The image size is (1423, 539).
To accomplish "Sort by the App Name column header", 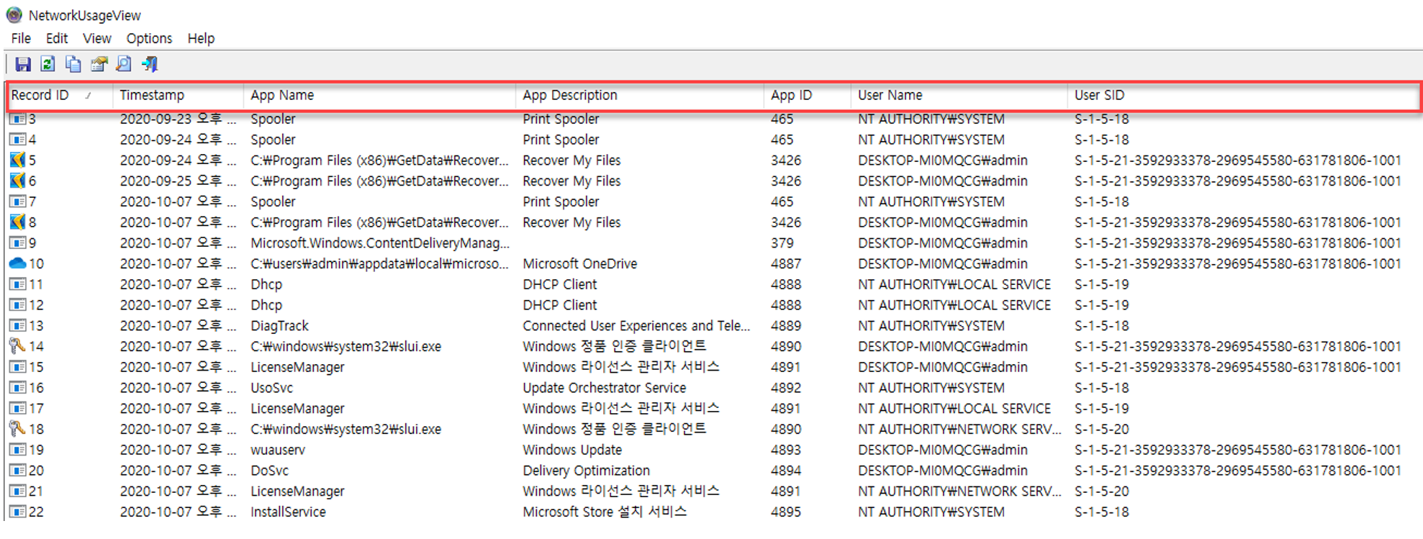I will [282, 96].
